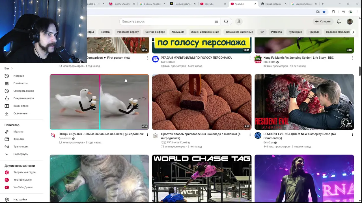Switch to Первый мститель browser tab
The image size is (362, 203).
click(182, 4)
